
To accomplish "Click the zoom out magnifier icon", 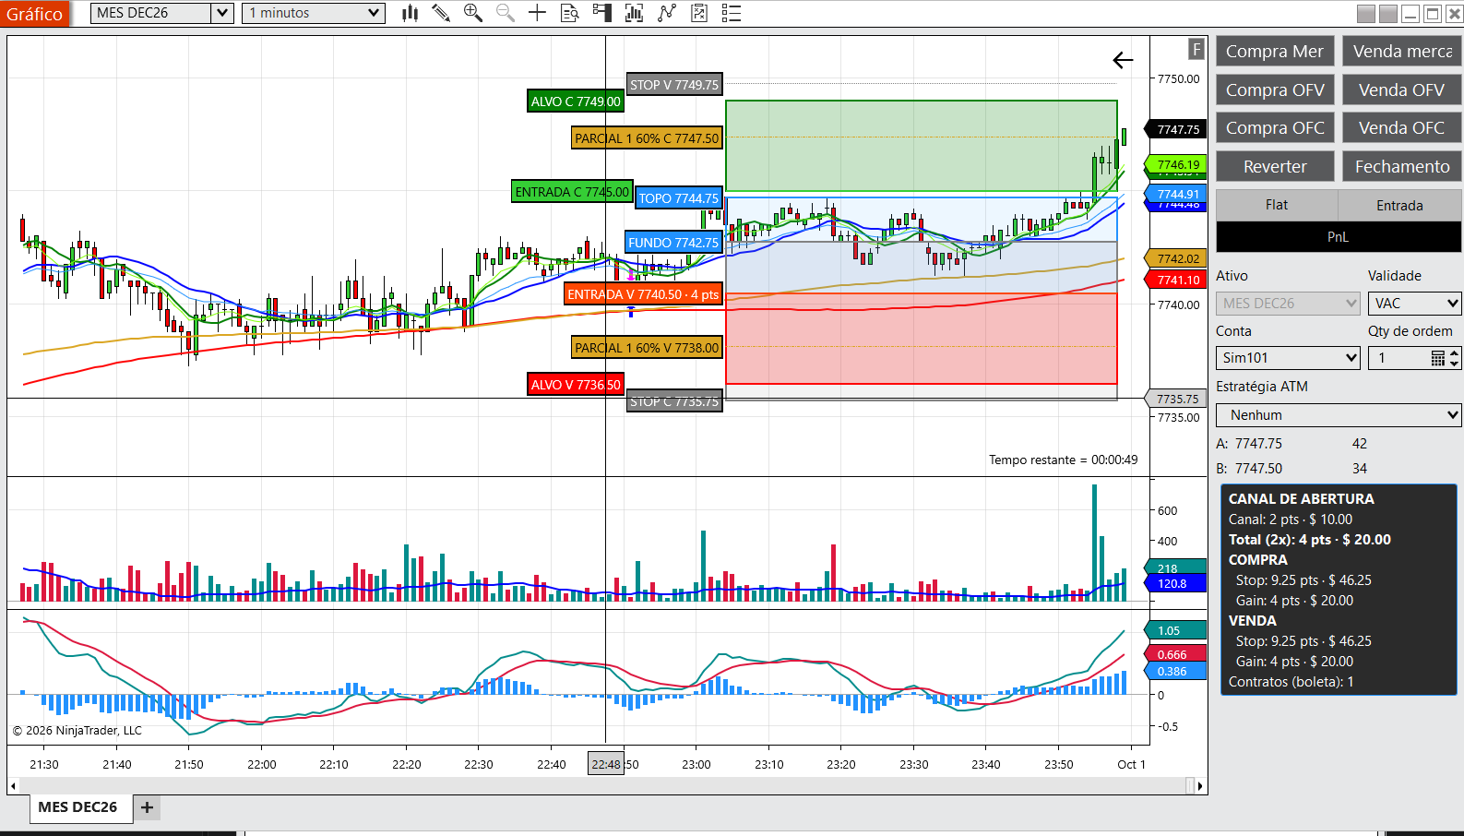I will (x=506, y=13).
